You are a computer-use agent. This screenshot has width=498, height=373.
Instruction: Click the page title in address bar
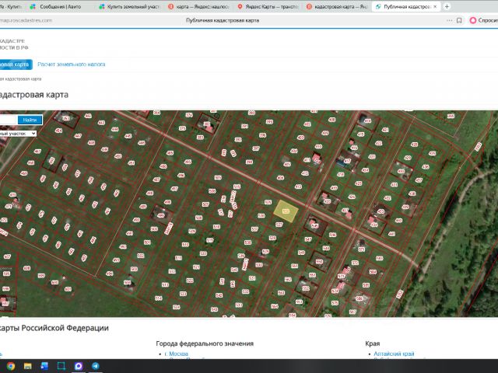click(x=223, y=20)
